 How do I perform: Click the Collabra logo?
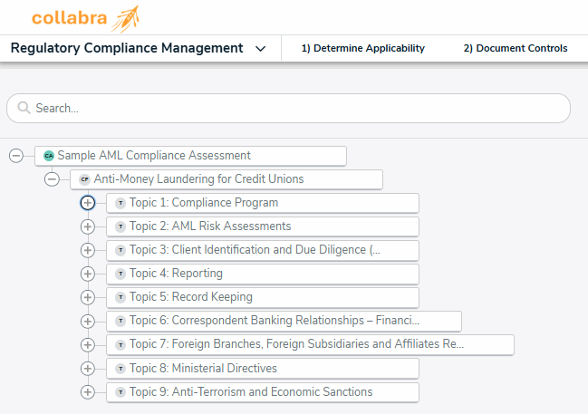(x=85, y=17)
